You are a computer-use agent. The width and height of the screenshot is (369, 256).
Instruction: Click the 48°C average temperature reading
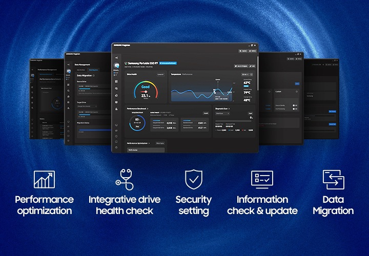[247, 100]
